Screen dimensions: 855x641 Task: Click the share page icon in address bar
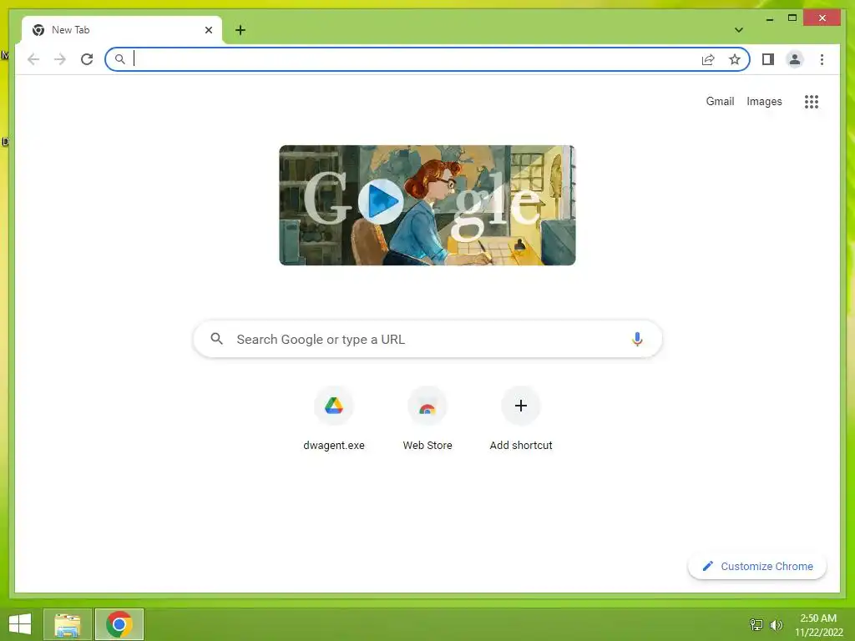point(708,59)
